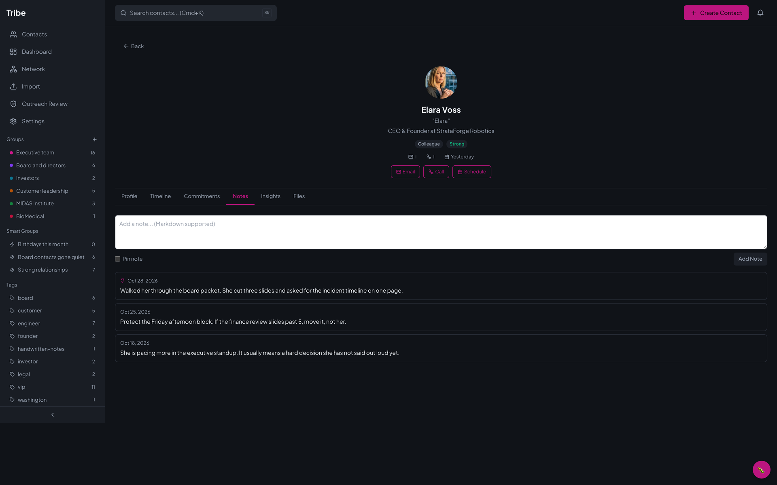Screen dimensions: 777x485
Task: Click the Create Contact button
Action: point(716,13)
